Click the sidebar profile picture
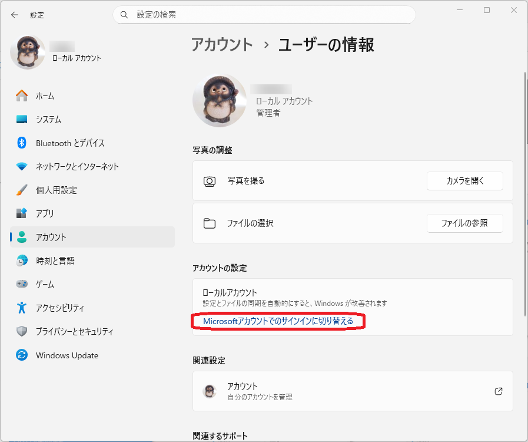 (x=28, y=52)
